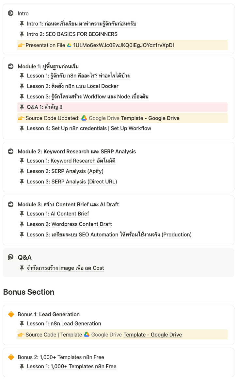Go to Lesson 3: SERP Analysis (Direct URL)
Viewport: 237px width, 380px height.
pos(72,181)
